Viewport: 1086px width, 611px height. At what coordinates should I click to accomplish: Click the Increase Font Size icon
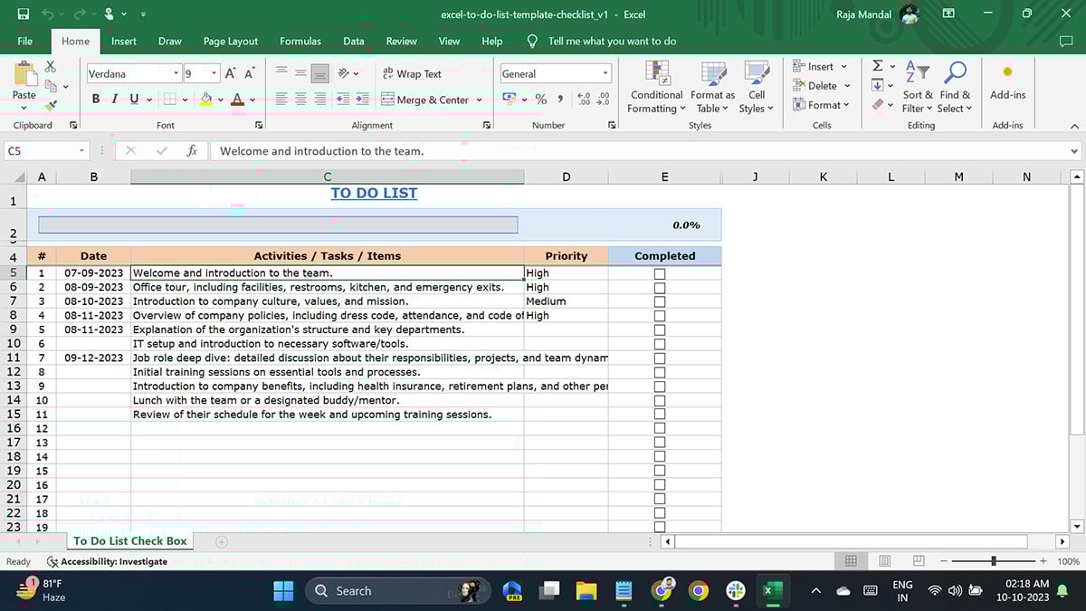click(231, 74)
